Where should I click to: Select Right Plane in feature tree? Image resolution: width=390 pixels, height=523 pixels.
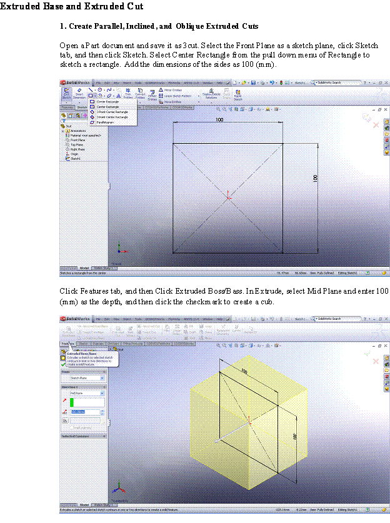pyautogui.click(x=76, y=149)
